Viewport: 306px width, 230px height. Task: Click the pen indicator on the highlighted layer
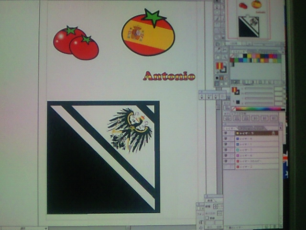point(274,133)
